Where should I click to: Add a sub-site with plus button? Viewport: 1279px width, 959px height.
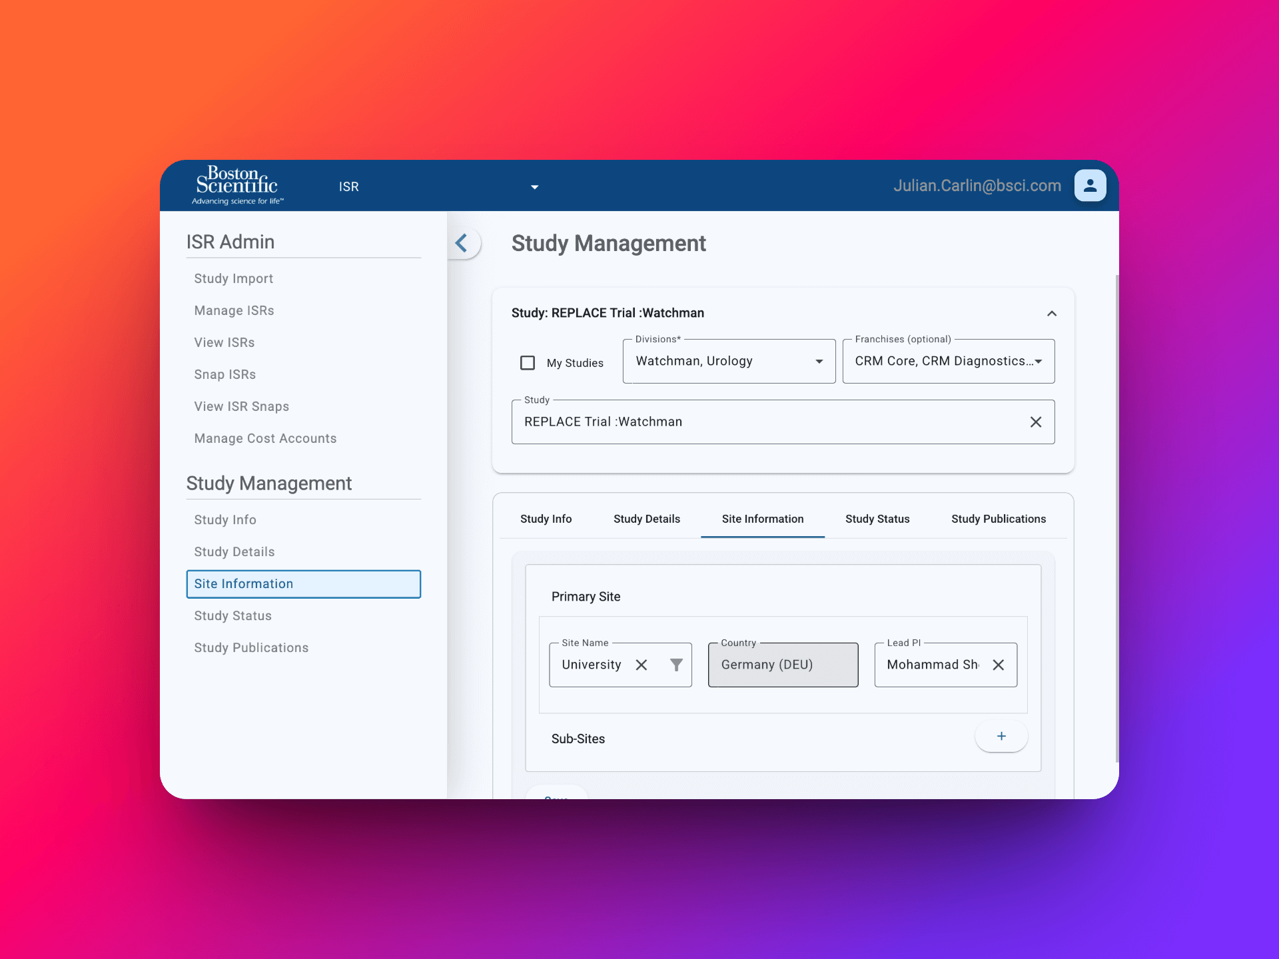pyautogui.click(x=1001, y=736)
